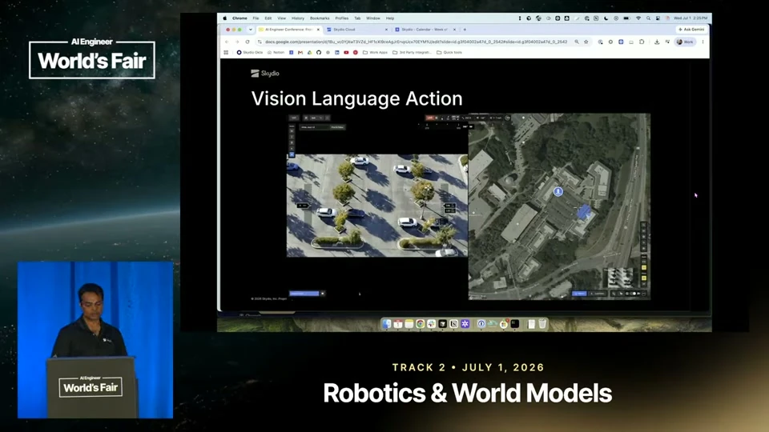Open Spotlight search in the menu bar
The image size is (769, 432).
click(648, 18)
